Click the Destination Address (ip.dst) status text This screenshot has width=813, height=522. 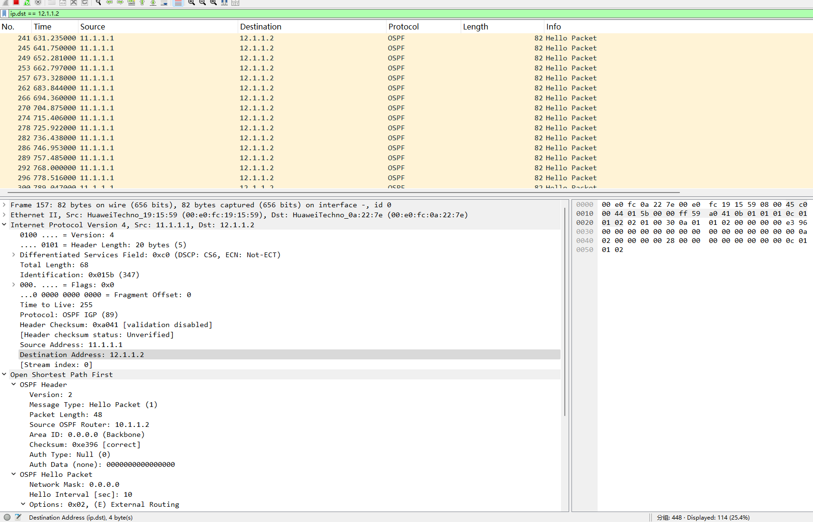(x=81, y=517)
